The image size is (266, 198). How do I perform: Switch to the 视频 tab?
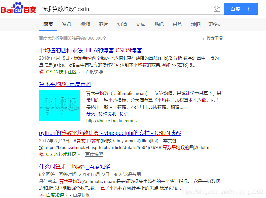click(85, 24)
